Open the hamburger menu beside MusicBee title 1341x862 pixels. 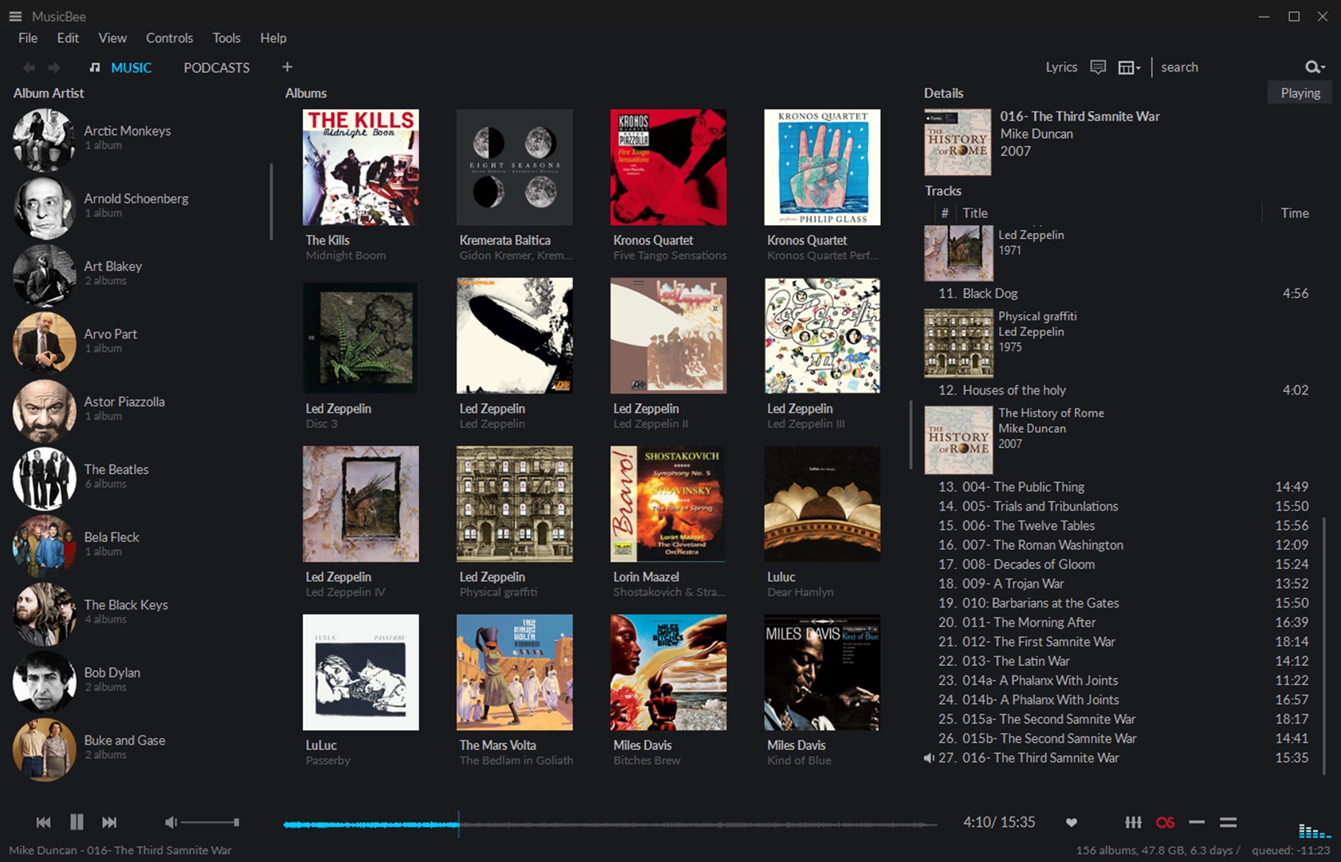click(15, 16)
